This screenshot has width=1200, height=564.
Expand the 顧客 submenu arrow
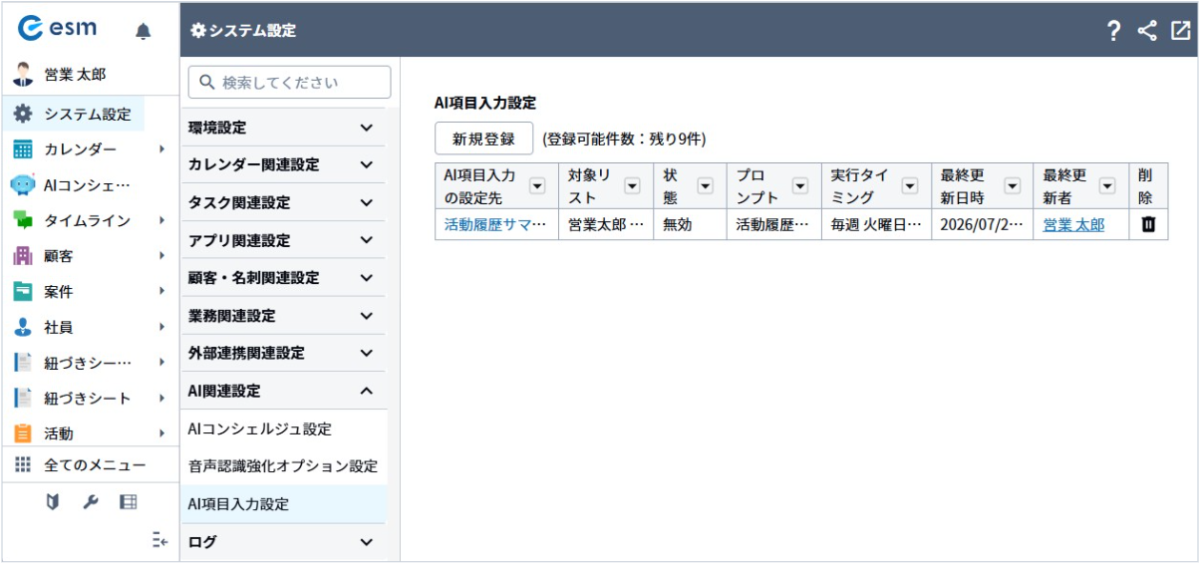coord(161,256)
